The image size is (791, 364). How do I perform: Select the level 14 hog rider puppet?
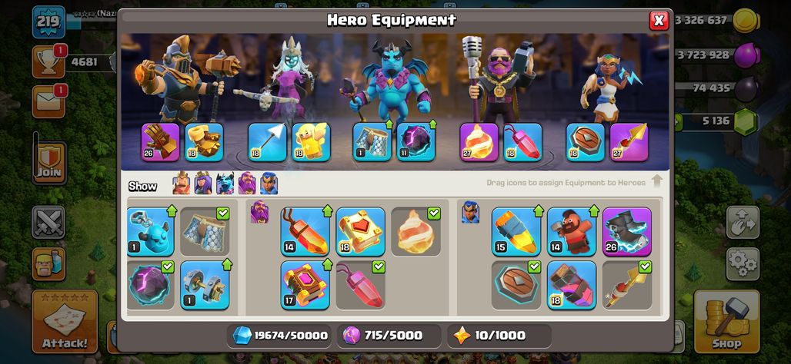coord(572,232)
